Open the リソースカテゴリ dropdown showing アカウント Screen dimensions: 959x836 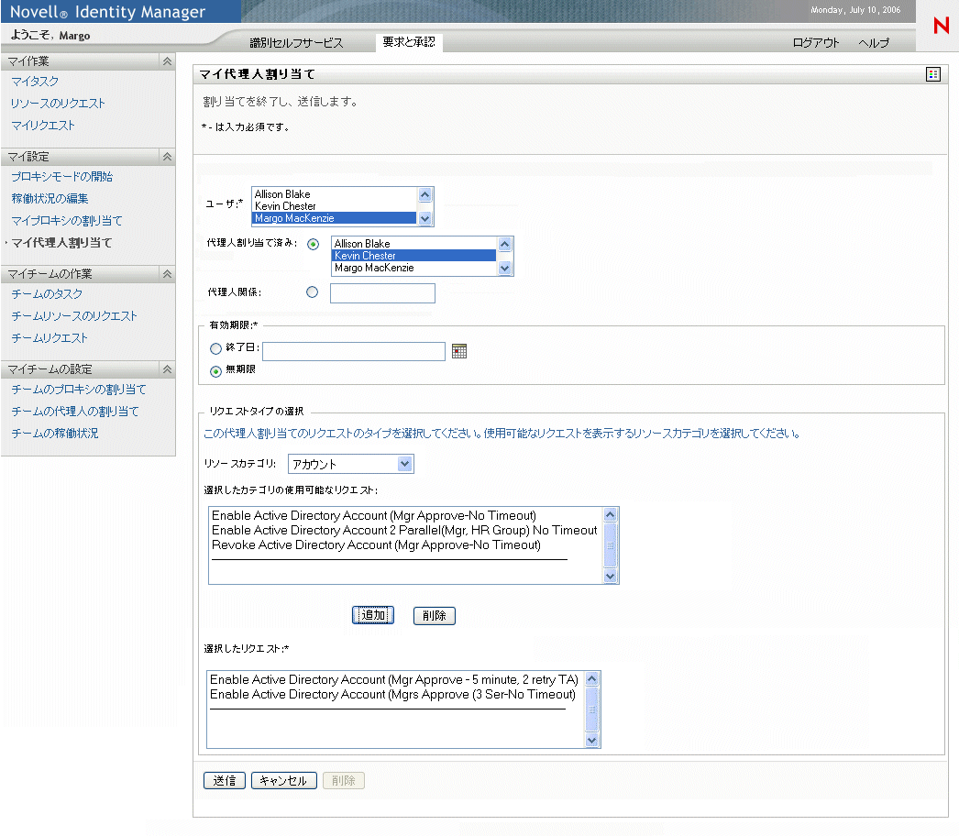click(x=351, y=464)
